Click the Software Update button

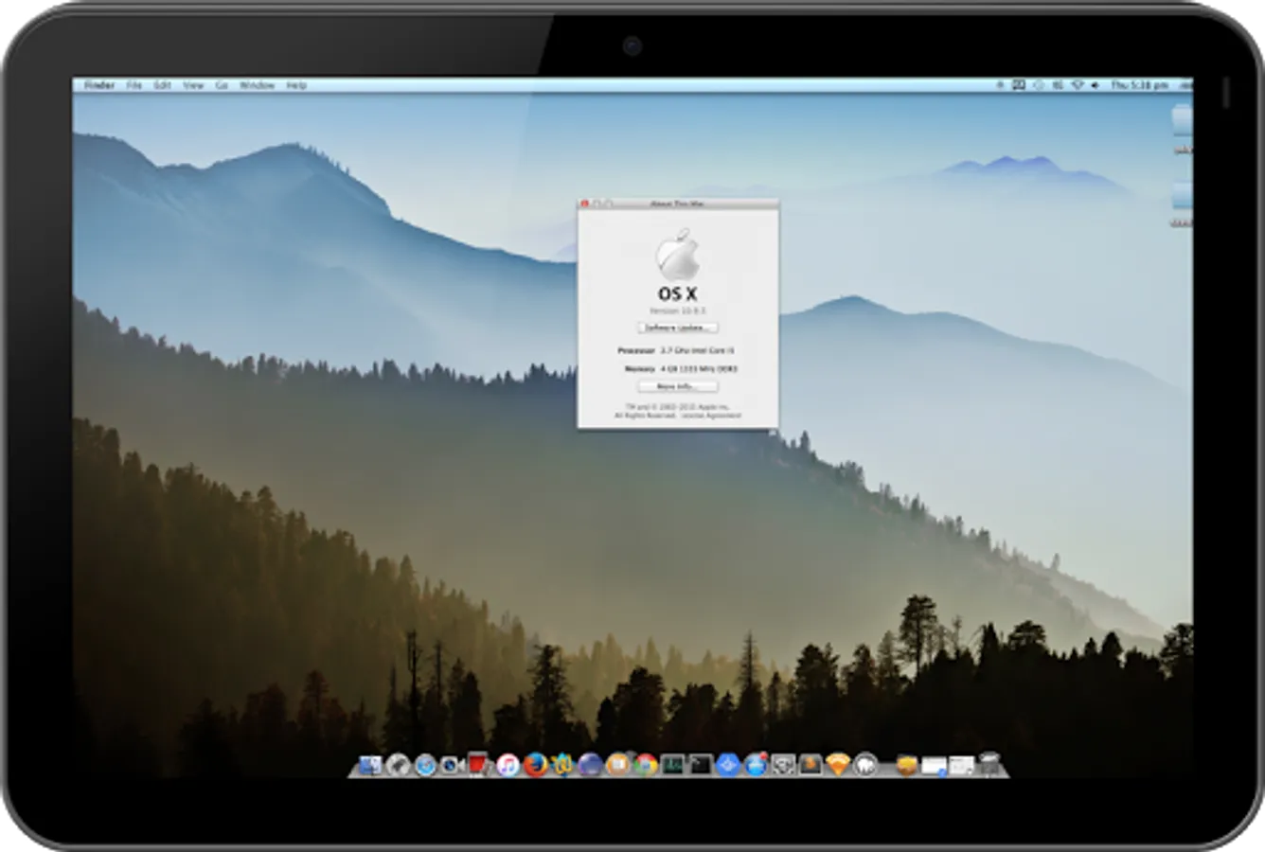point(677,328)
